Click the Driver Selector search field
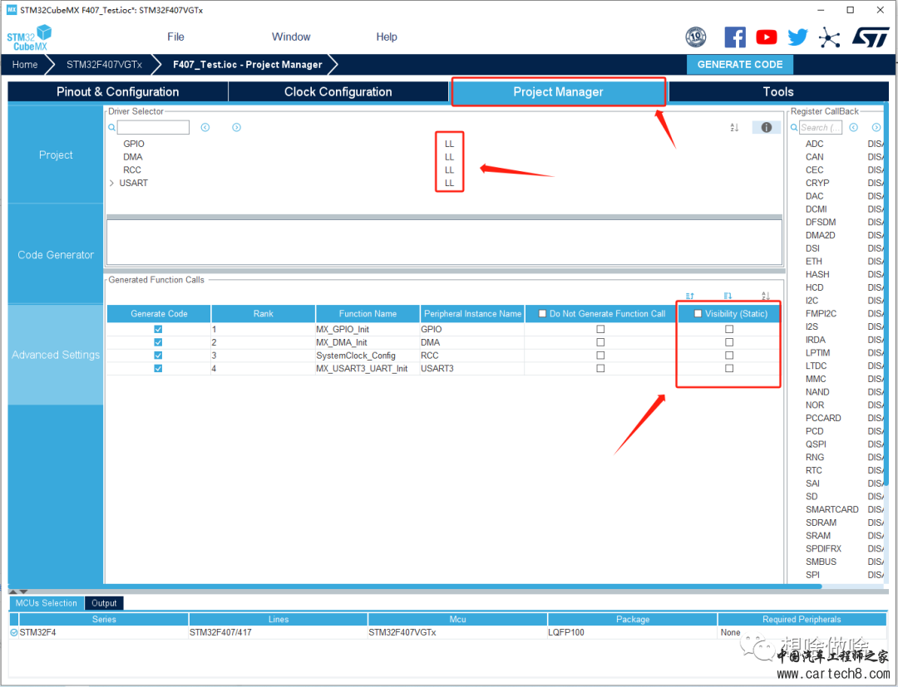 (x=153, y=127)
